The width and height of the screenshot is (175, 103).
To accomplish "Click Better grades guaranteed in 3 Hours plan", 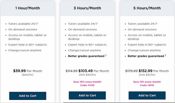I will (x=86, y=56).
